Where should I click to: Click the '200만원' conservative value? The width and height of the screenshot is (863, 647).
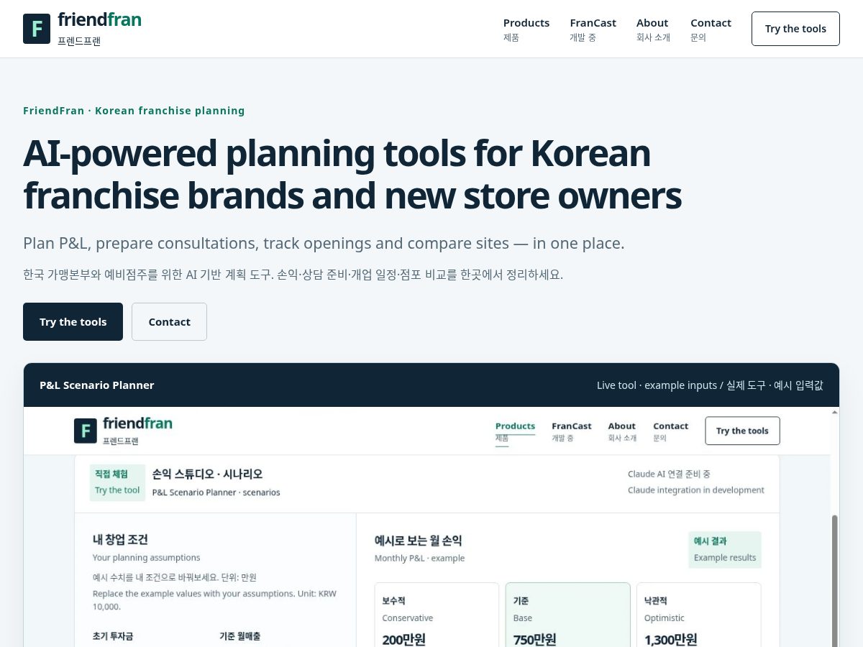(x=404, y=639)
